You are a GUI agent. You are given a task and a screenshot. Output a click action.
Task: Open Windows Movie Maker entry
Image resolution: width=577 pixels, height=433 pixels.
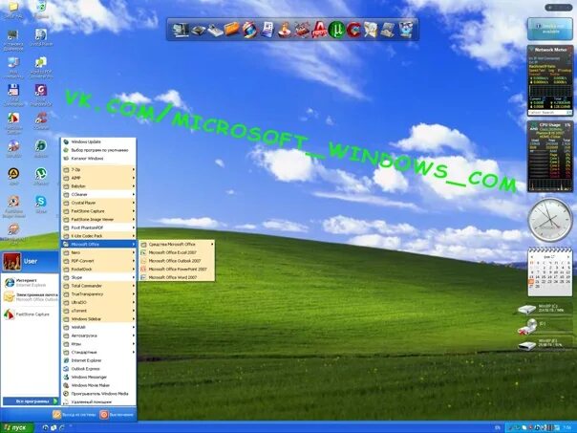(x=98, y=385)
